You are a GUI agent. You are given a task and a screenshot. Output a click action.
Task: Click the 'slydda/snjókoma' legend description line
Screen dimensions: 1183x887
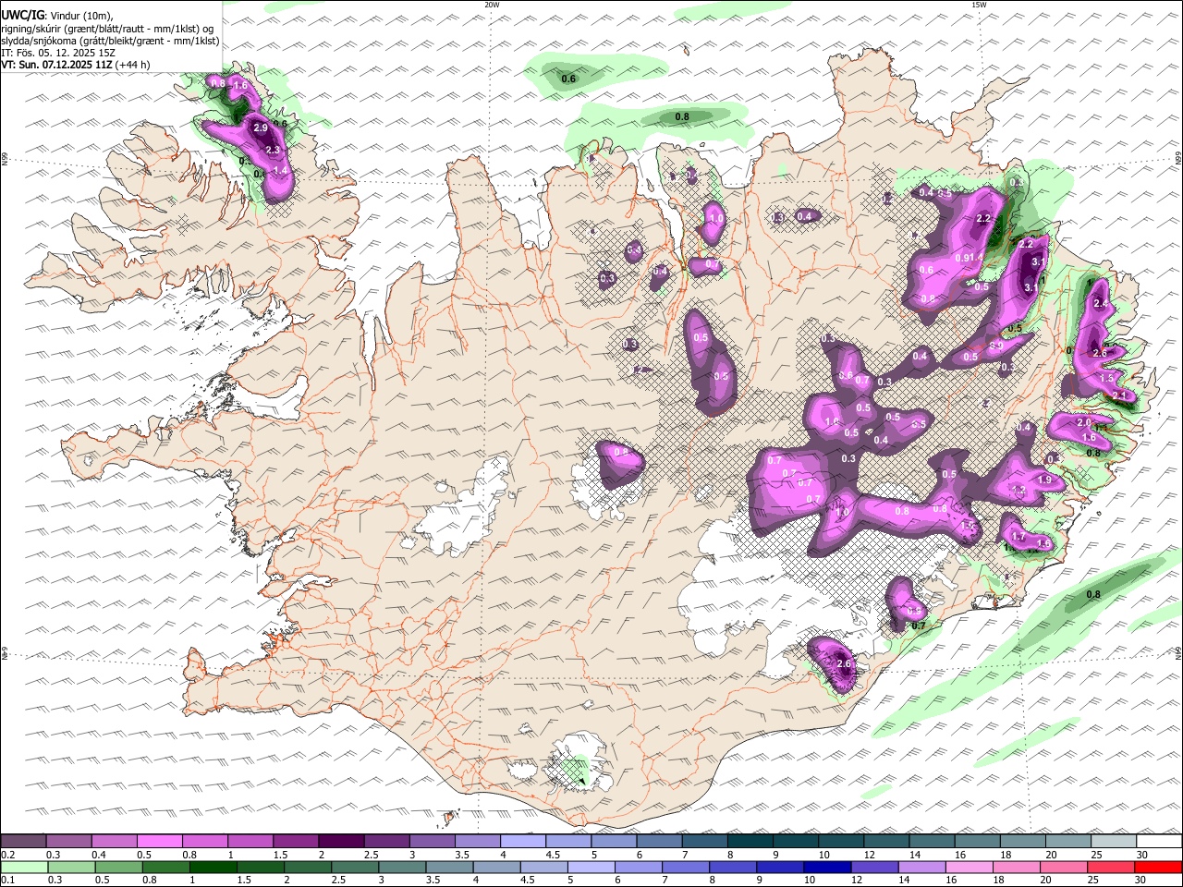(x=110, y=41)
